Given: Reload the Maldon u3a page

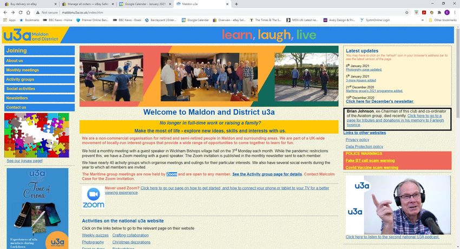Looking at the screenshot, I should pos(21,12).
